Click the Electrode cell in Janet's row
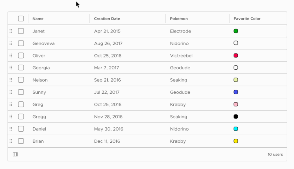The height and width of the screenshot is (169, 294). (x=180, y=31)
